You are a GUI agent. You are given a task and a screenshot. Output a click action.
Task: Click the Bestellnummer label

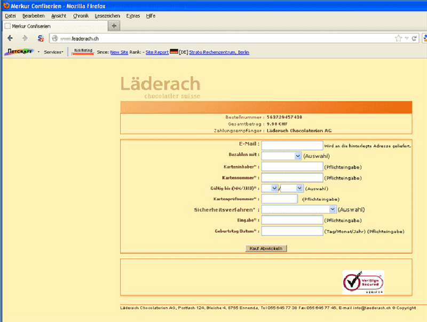click(245, 117)
